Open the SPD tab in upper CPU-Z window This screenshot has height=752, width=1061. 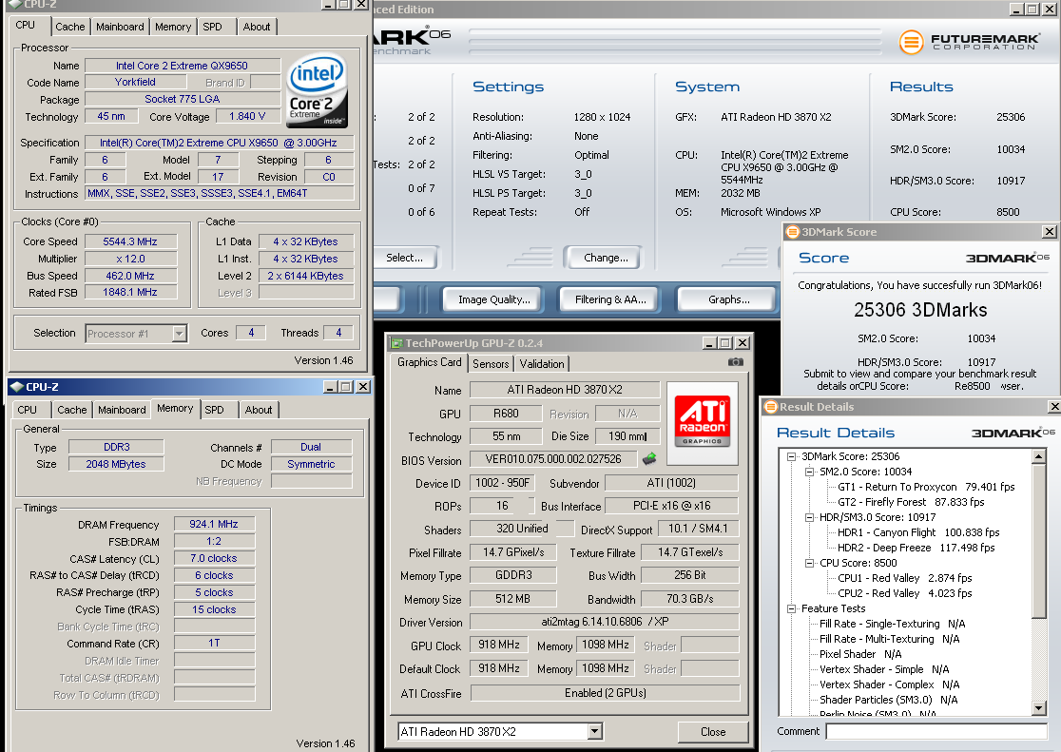(x=212, y=27)
